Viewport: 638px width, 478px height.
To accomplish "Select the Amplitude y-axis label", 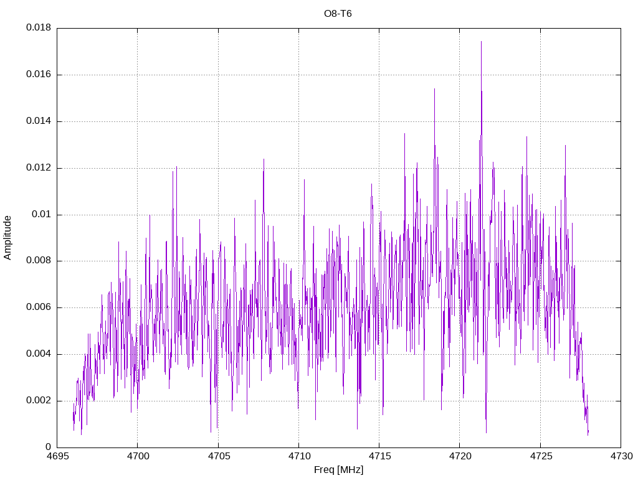I will point(7,238).
